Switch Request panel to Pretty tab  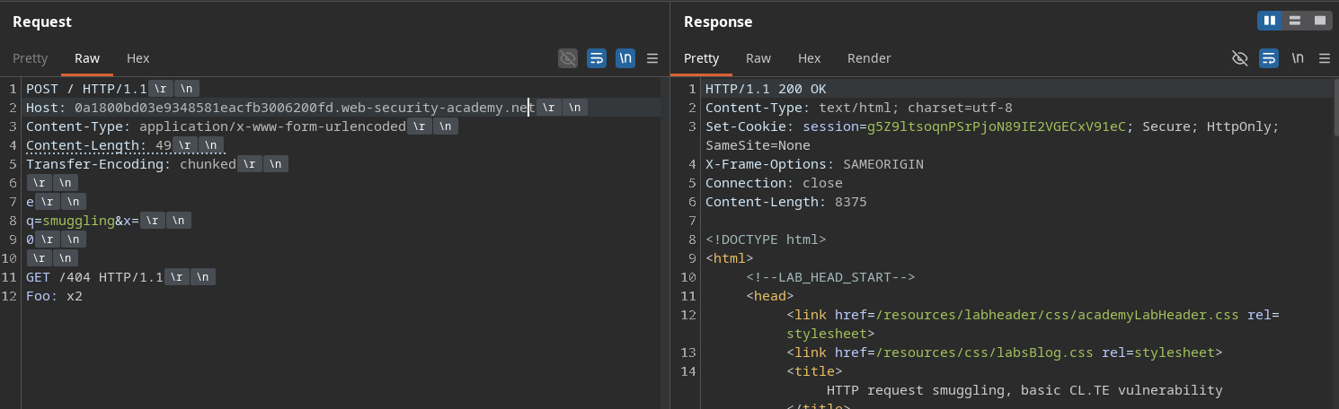point(30,58)
